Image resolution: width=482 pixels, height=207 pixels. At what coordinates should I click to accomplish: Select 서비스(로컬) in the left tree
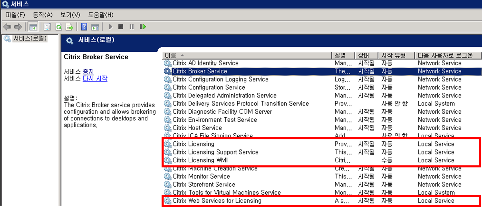tap(30, 39)
